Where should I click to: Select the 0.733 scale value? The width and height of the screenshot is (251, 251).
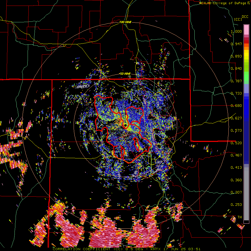coord(236,93)
